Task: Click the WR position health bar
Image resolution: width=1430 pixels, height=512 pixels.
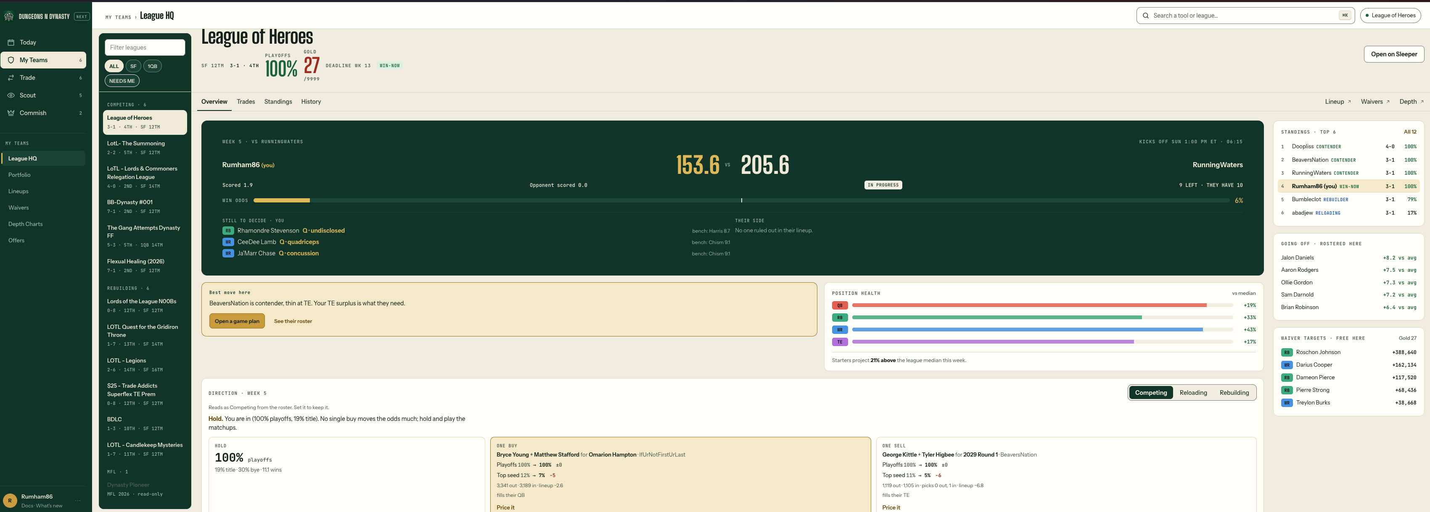Action: click(1042, 329)
